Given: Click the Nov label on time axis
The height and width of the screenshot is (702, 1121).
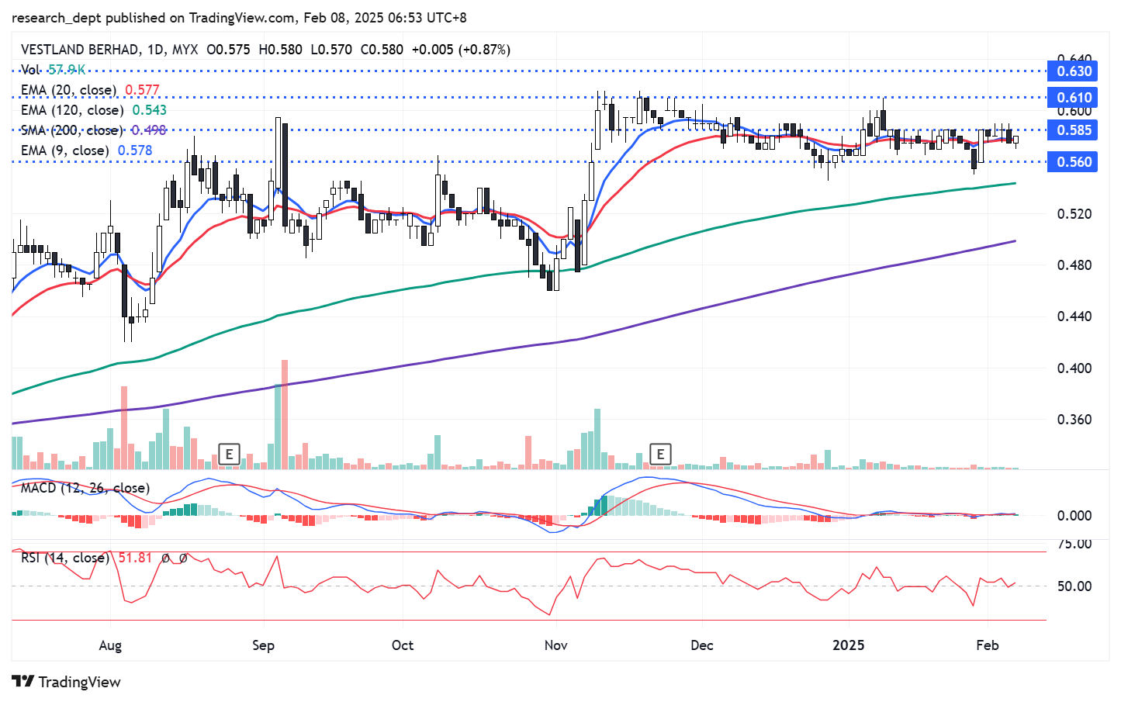Looking at the screenshot, I should point(555,645).
